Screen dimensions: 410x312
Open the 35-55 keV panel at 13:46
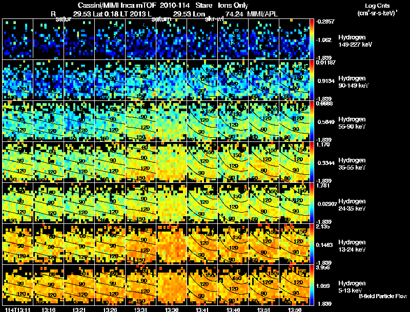tap(233, 162)
